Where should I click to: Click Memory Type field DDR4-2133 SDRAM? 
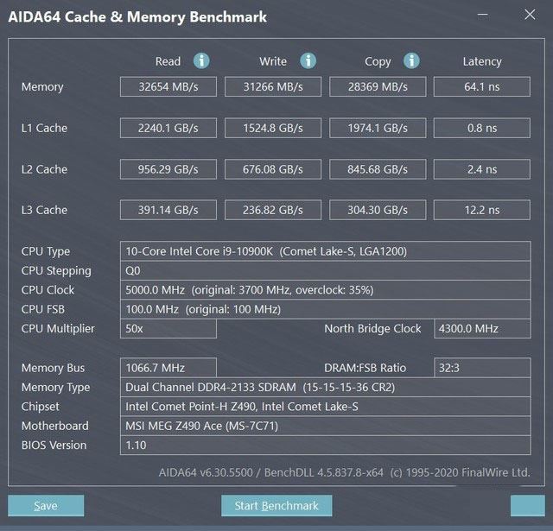[x=326, y=387]
